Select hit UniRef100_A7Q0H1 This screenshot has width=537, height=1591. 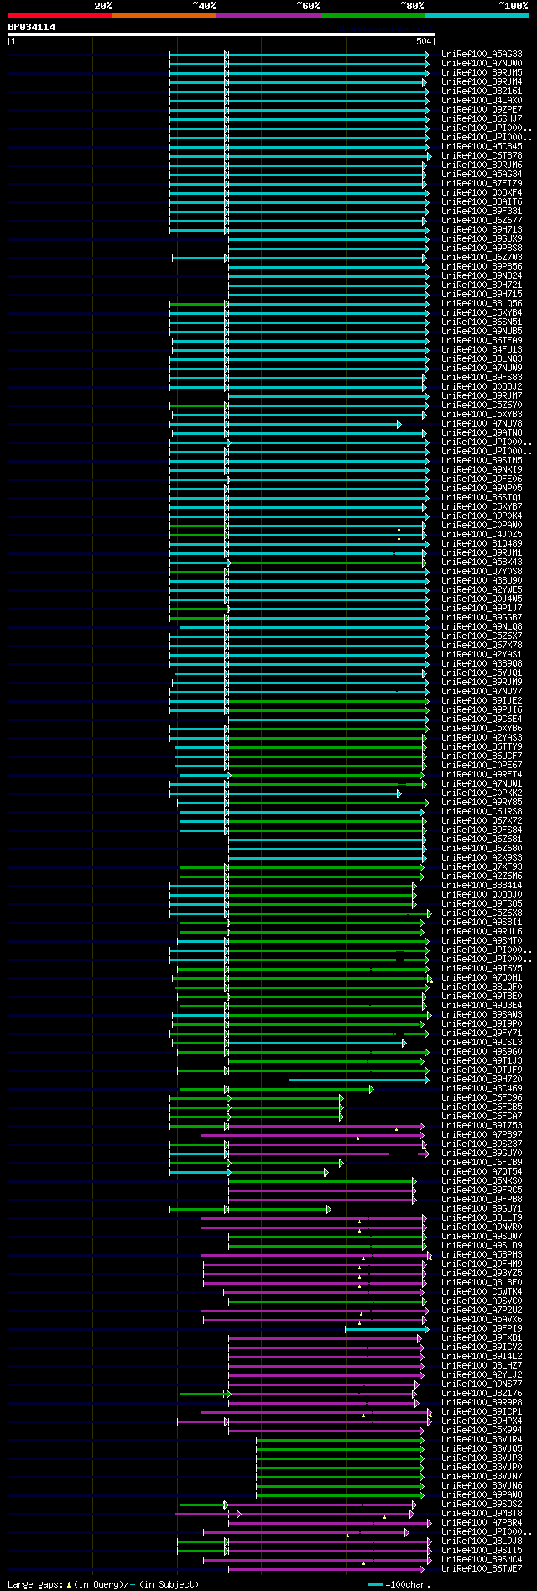tap(482, 978)
